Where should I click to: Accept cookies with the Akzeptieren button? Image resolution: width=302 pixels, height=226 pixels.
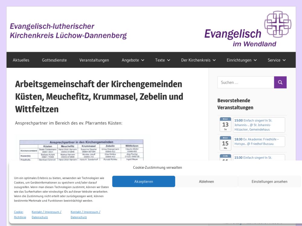[144, 181]
